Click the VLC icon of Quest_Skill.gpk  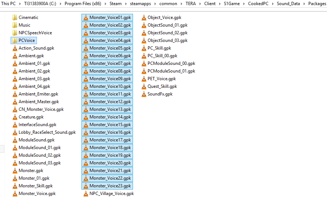144,86
